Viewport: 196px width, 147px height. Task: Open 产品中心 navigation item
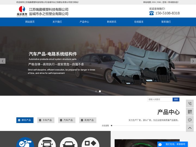pyautogui.click(x=84, y=22)
